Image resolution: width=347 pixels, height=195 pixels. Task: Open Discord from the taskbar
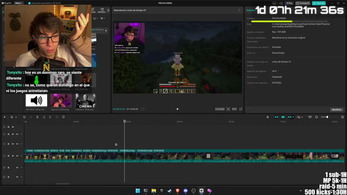click(185, 191)
